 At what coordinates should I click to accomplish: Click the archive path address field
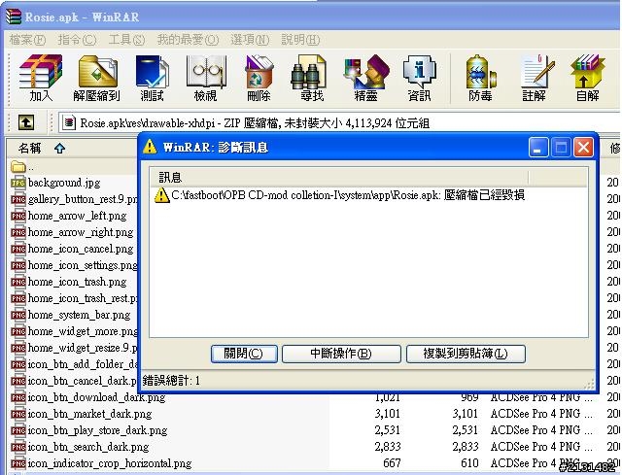(x=339, y=123)
